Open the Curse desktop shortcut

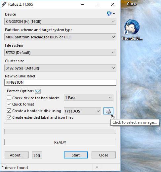click(x=132, y=3)
